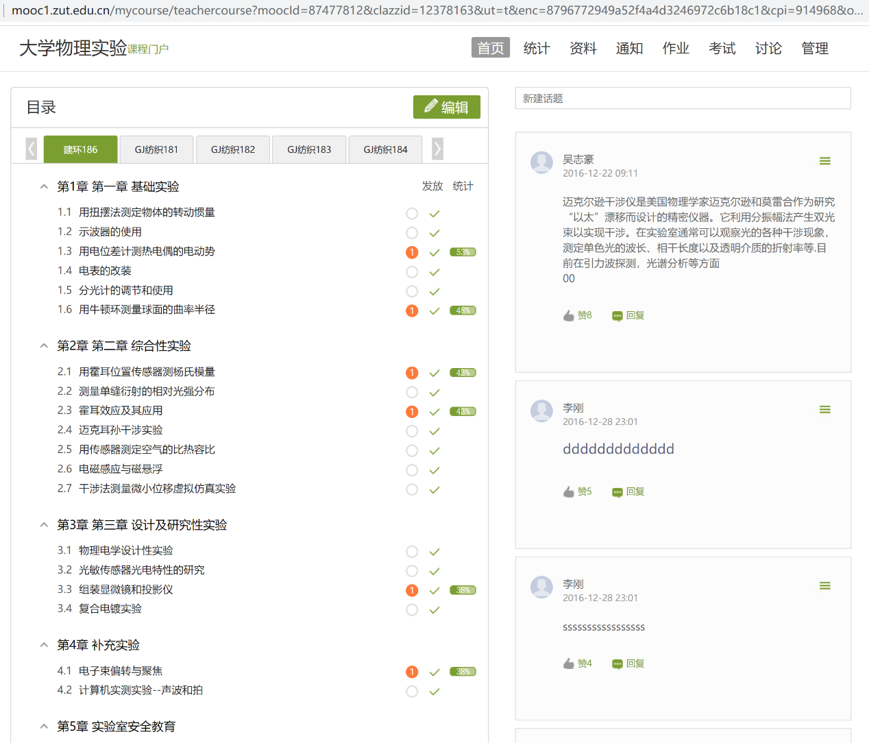Toggle the release circle for 3.1 物理电学设计性实验
The image size is (869, 743).
pos(412,551)
